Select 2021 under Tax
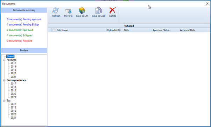This screenshot has width=211, height=127. [13, 118]
